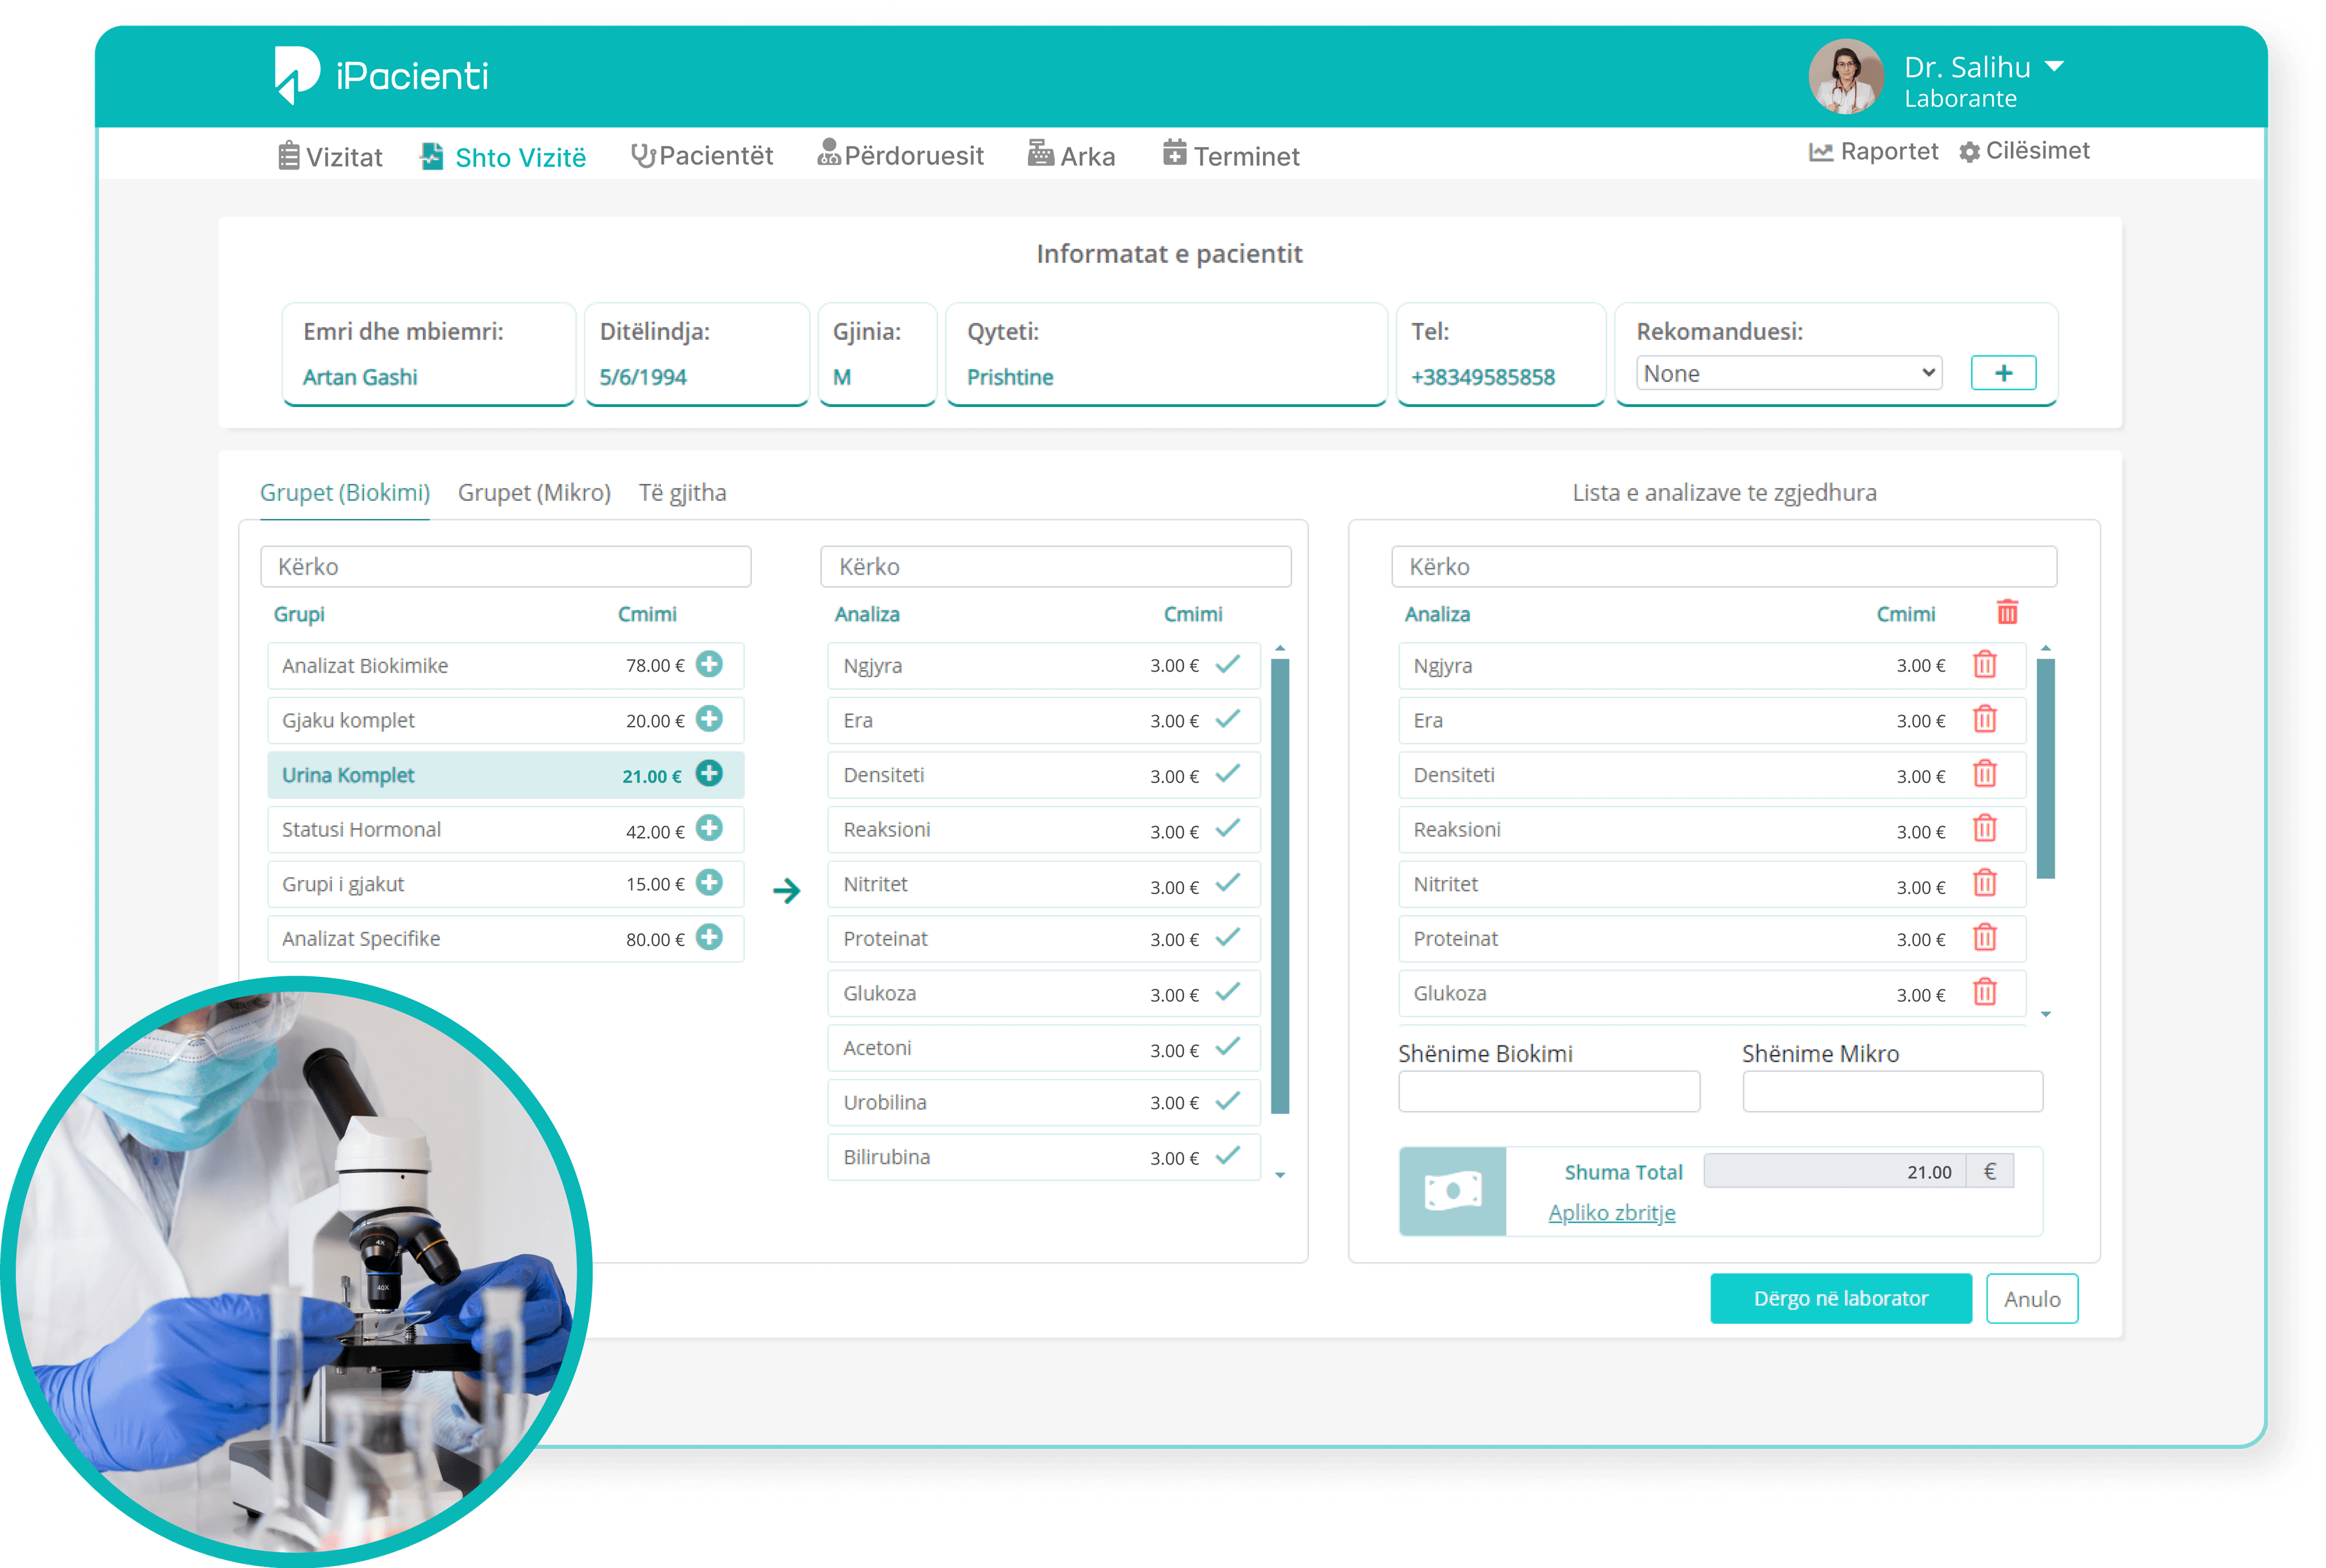Viewport: 2326px width, 1568px height.
Task: Delete Nitritet from selected analyses list
Action: (1985, 883)
